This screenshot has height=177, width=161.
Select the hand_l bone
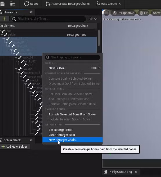pos(33,80)
